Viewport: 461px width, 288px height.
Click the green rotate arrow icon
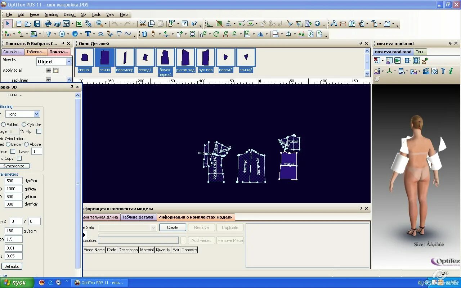216,34
